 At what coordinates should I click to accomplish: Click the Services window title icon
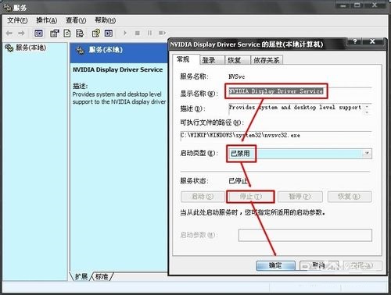click(7, 8)
